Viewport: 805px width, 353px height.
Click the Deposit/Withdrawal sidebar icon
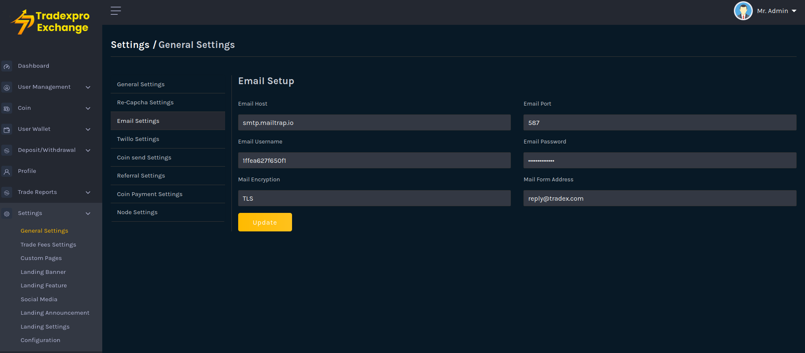point(7,151)
